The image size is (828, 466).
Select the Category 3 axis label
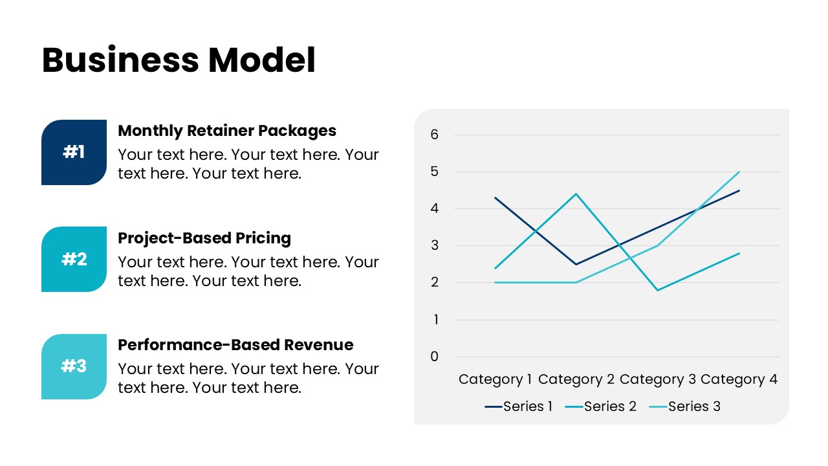[x=658, y=379]
